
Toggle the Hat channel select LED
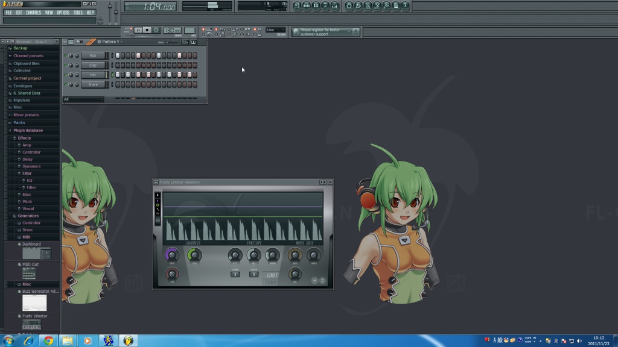pos(112,75)
